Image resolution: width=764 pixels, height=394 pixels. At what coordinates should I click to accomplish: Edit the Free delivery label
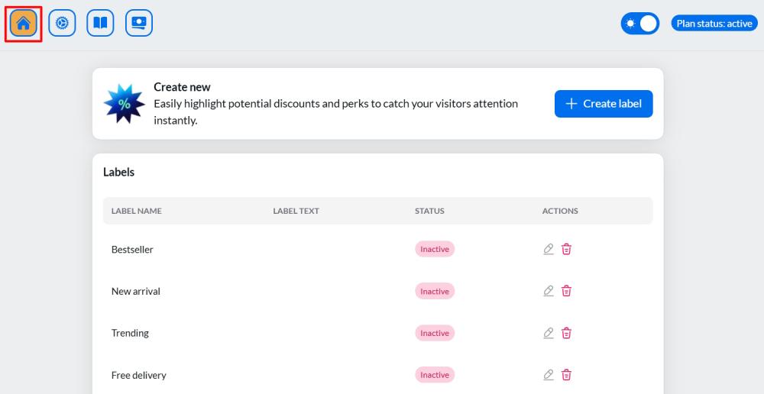[x=549, y=375]
